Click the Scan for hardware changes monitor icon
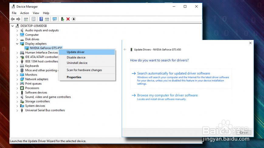Screen dimensions: 264x148 pos(55,19)
